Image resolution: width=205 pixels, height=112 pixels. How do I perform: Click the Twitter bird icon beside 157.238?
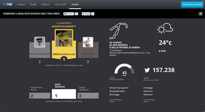(147, 70)
